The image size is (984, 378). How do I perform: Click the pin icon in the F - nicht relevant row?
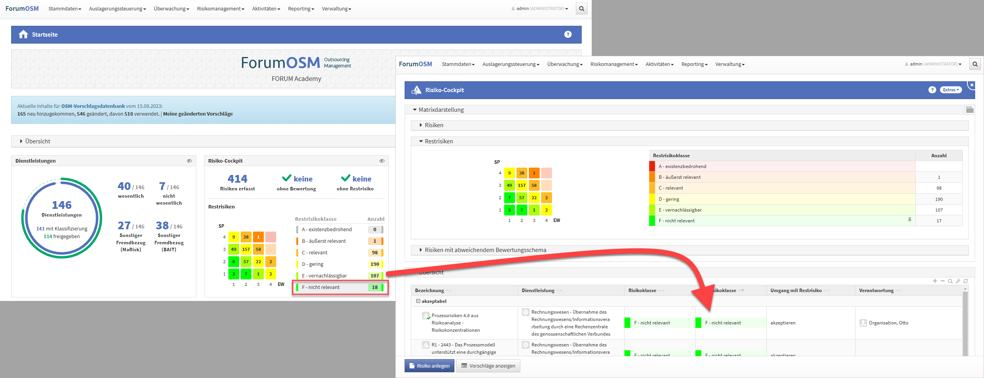click(910, 220)
